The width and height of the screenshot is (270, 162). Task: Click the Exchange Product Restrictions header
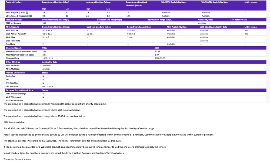[x=19, y=90]
